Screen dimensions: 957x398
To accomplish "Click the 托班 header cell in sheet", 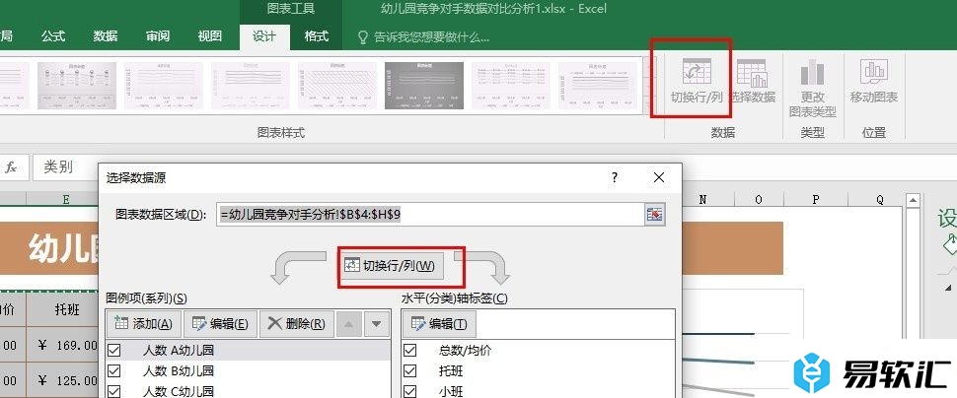I will pos(62,310).
